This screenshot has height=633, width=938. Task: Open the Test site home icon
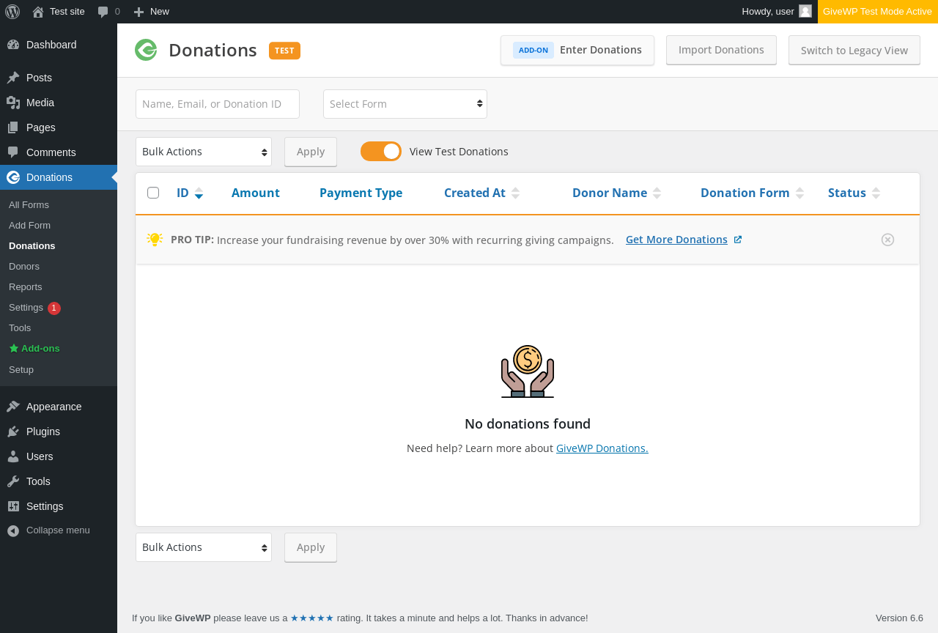pos(38,12)
